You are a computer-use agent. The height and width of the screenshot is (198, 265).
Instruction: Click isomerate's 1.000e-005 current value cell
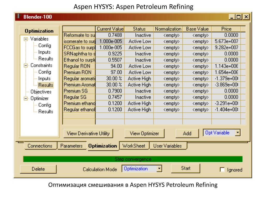click(110, 42)
